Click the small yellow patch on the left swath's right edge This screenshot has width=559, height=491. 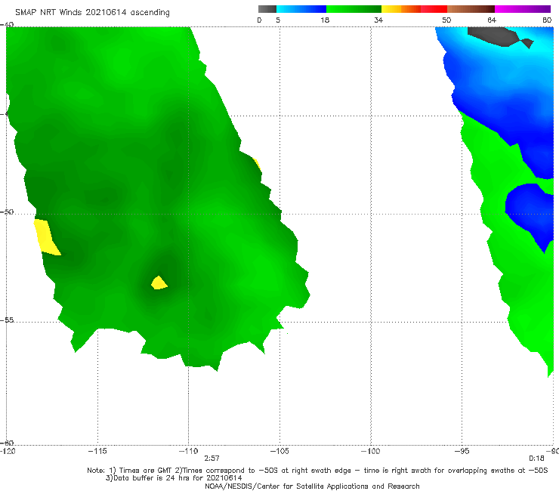(257, 164)
